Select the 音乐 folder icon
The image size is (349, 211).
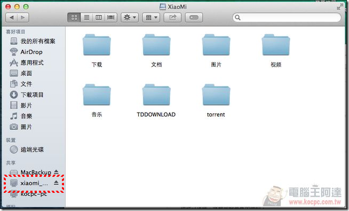tap(97, 95)
